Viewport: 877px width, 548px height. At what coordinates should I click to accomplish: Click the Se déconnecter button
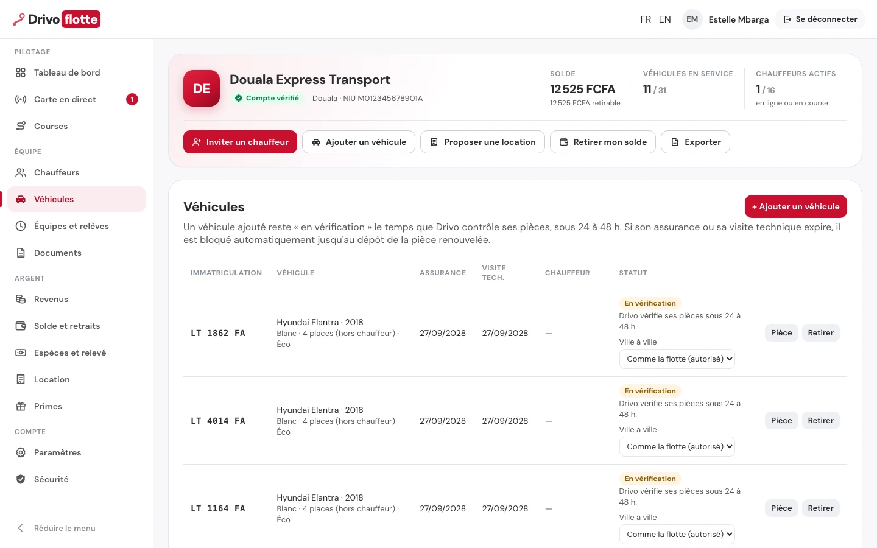tap(820, 19)
